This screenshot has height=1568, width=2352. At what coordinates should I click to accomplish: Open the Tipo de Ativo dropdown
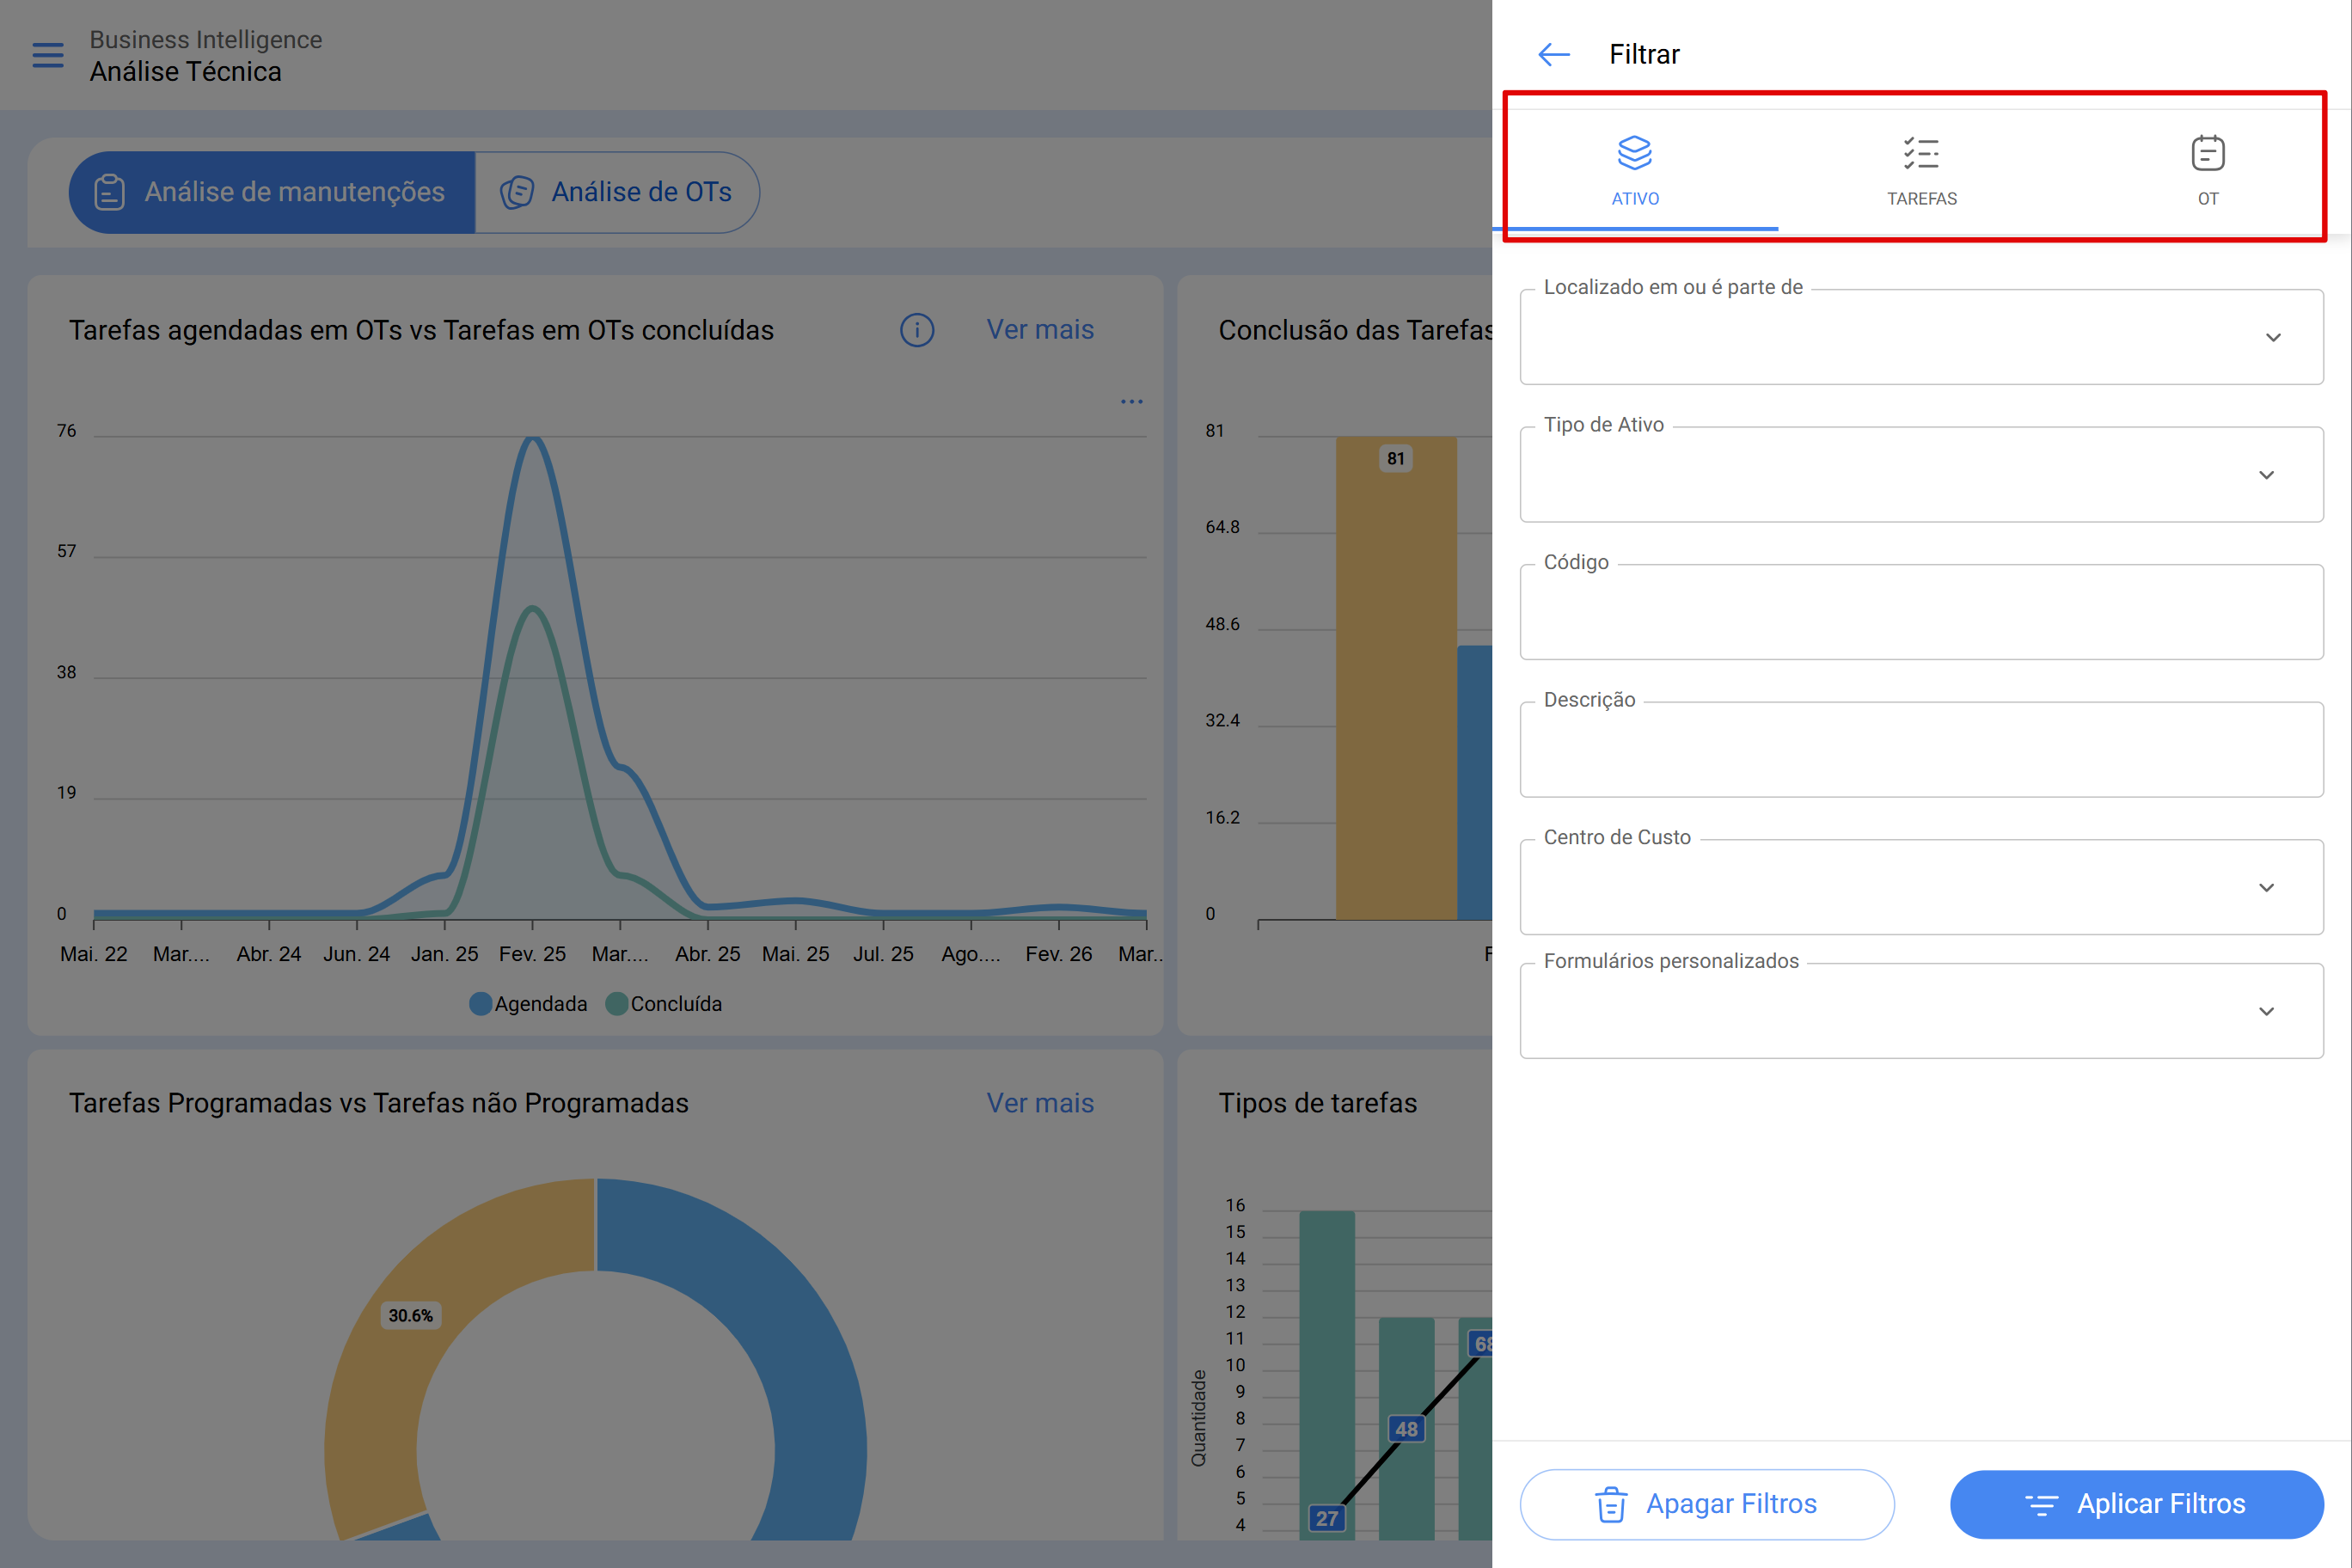point(1921,474)
